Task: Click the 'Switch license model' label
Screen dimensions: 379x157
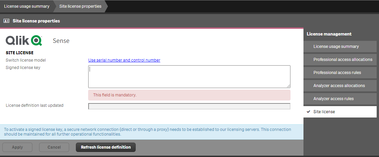Action: [26, 60]
